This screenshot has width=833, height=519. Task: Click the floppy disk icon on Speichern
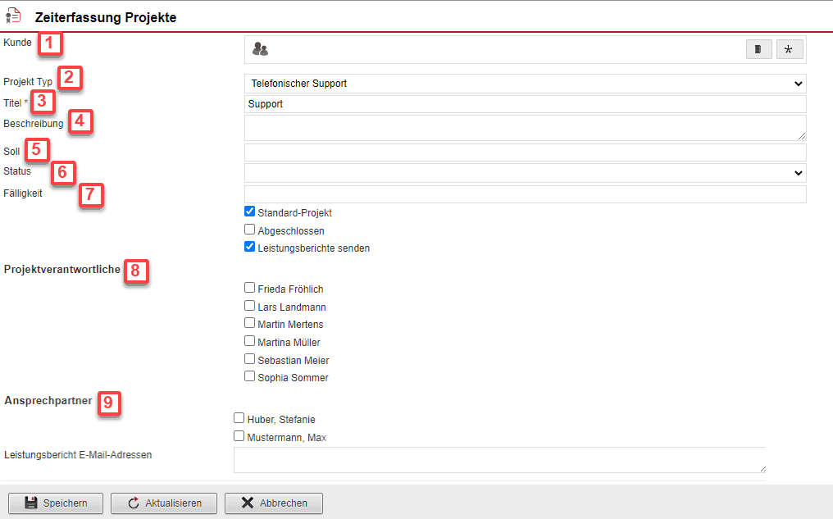point(30,503)
